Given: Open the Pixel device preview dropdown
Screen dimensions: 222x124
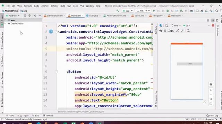Looking at the screenshot, I should [x=176, y=25].
